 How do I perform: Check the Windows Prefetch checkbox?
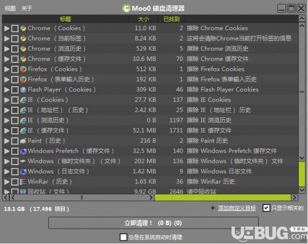point(15,151)
